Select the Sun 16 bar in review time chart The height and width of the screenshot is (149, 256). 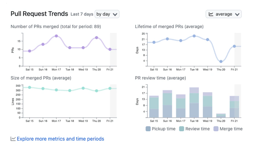click(167, 104)
